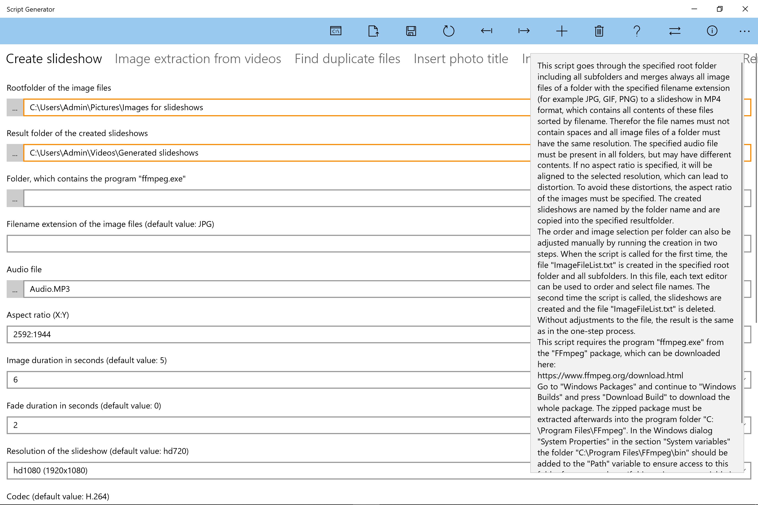Viewport: 758px width, 505px height.
Task: Click the right arrow navigation icon
Action: pyautogui.click(x=524, y=31)
